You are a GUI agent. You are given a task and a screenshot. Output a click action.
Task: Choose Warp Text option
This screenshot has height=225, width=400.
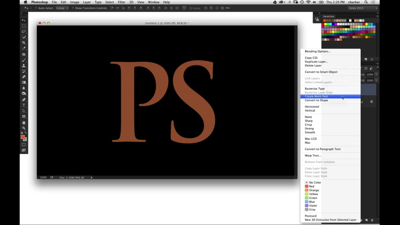(330, 155)
